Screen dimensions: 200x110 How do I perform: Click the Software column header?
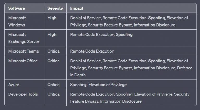(17, 8)
